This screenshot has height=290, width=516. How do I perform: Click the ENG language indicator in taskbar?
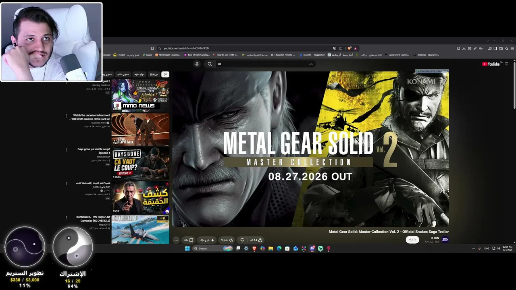click(x=487, y=249)
